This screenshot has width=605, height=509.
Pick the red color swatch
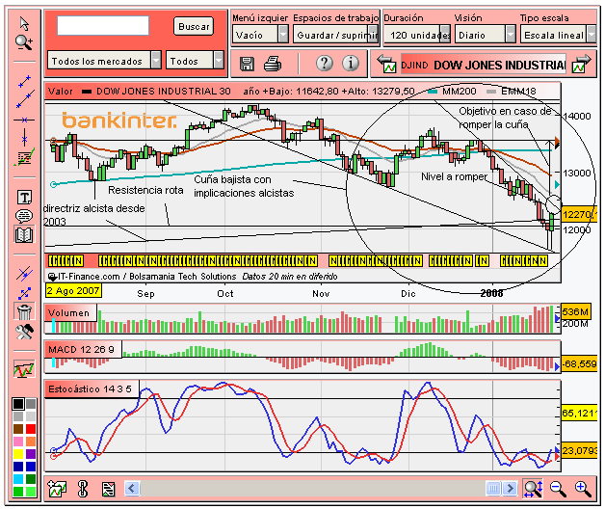pos(31,429)
